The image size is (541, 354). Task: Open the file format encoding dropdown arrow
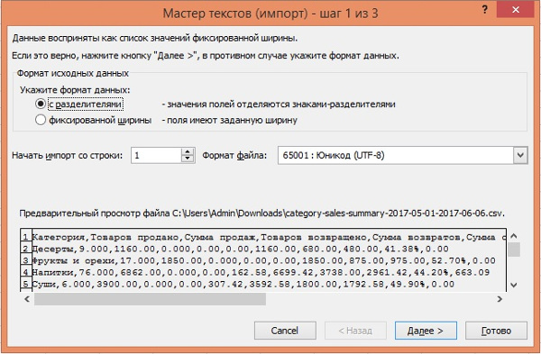pos(520,156)
